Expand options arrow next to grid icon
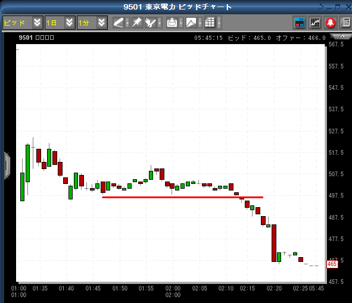Screen dimensions: 352x303 pyautogui.click(x=219, y=23)
